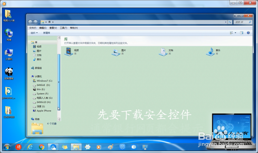Click the navigation pane scroll up arrow
258x153 pixels.
coord(59,38)
